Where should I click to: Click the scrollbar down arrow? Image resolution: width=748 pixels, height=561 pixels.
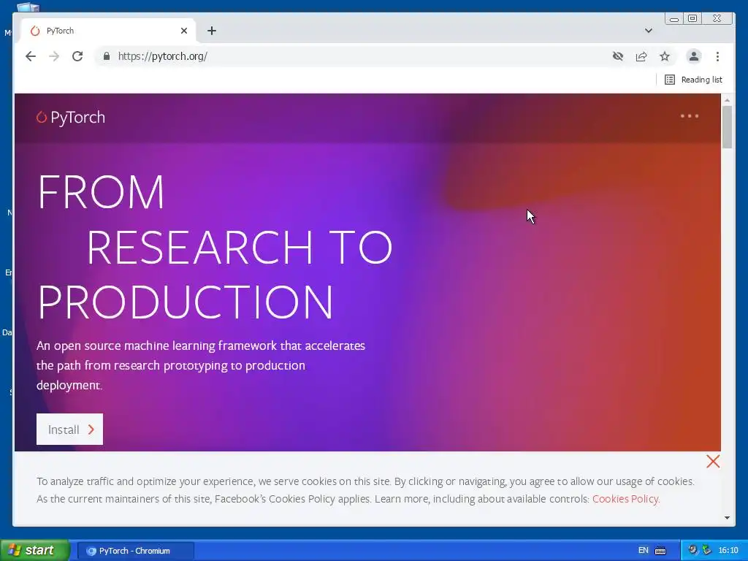(x=727, y=518)
